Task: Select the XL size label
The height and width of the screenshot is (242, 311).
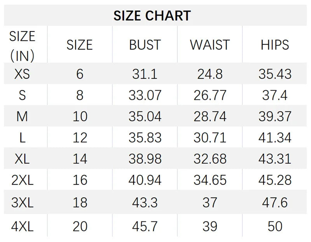Action: 22,158
